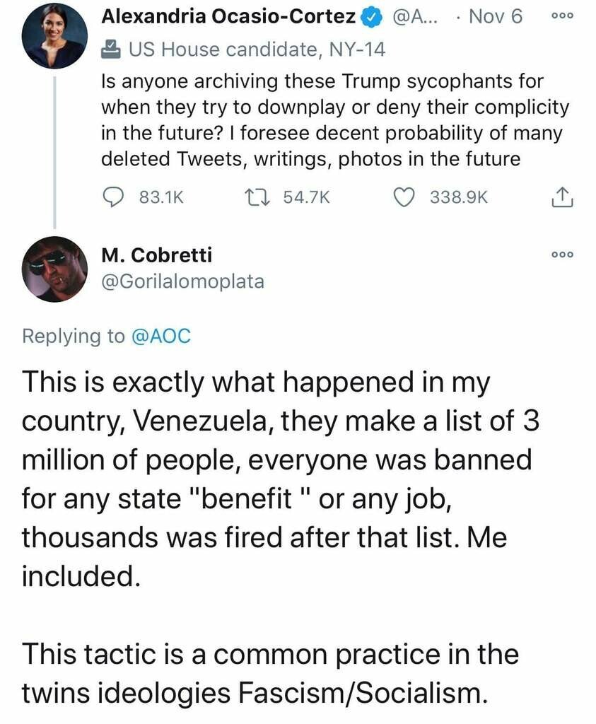Open the @Gorilalomoplata handle
Image resolution: width=596 pixels, height=724 pixels.
[x=183, y=281]
